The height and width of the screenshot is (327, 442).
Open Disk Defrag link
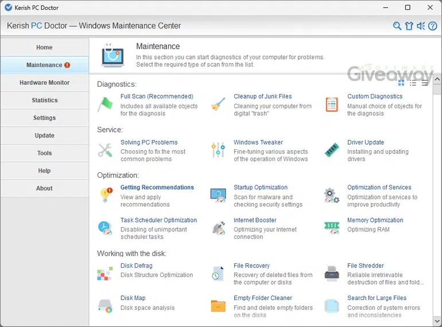pyautogui.click(x=136, y=266)
